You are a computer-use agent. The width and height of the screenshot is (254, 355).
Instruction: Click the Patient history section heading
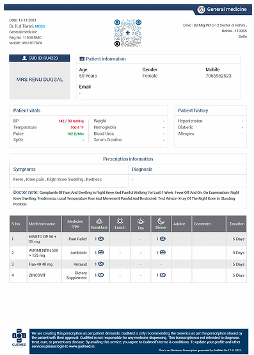[193, 110]
